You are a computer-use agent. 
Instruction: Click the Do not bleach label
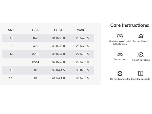[x=141, y=41]
